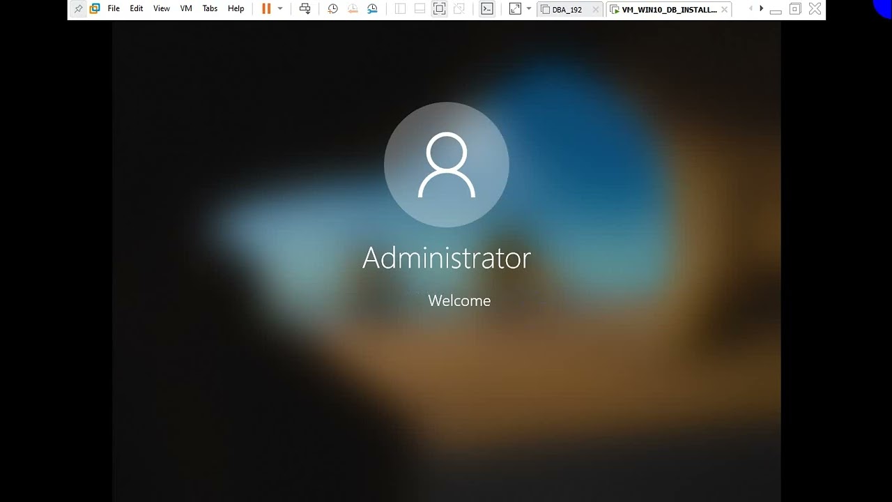Open the snapshot manager icon
Image resolution: width=892 pixels, height=502 pixels.
point(372,9)
